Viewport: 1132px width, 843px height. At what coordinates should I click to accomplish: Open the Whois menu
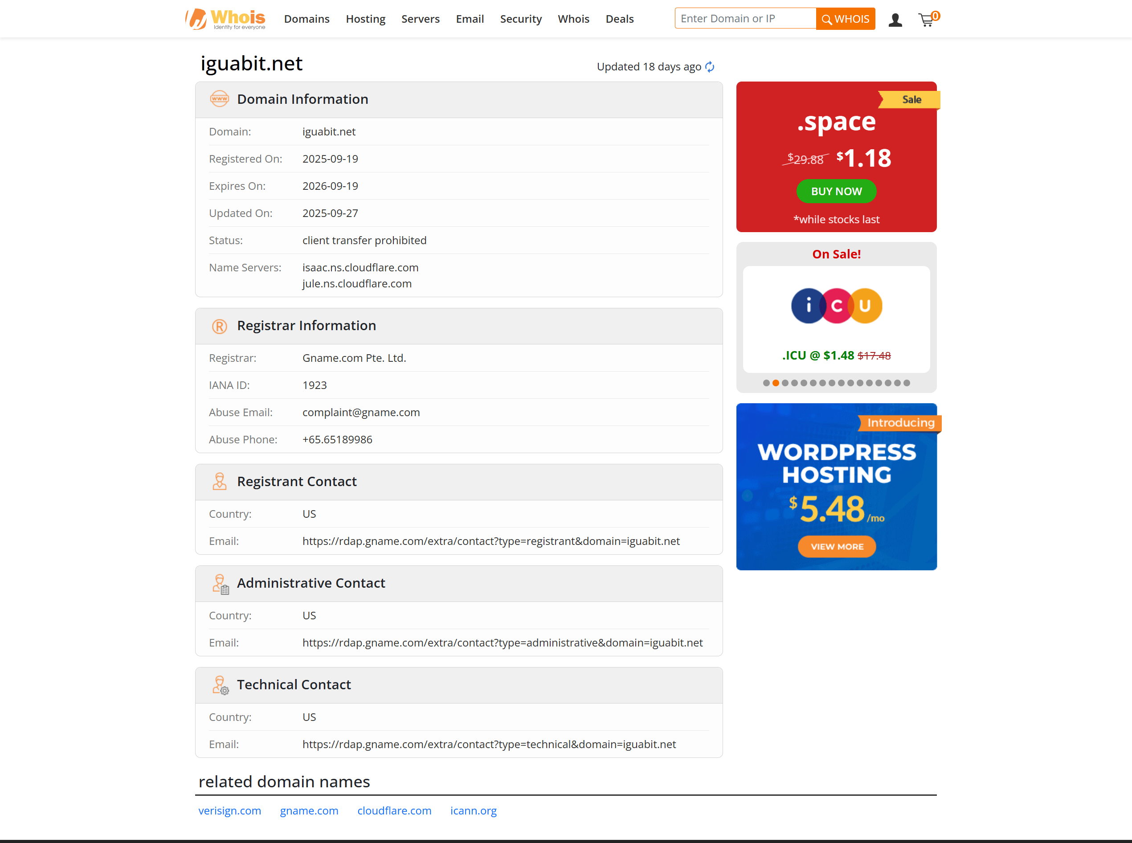point(573,19)
